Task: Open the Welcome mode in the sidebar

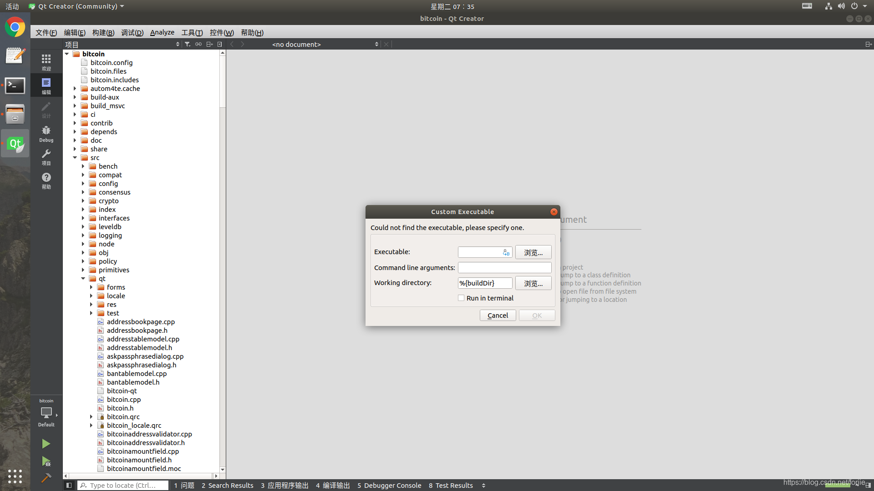Action: 46,62
